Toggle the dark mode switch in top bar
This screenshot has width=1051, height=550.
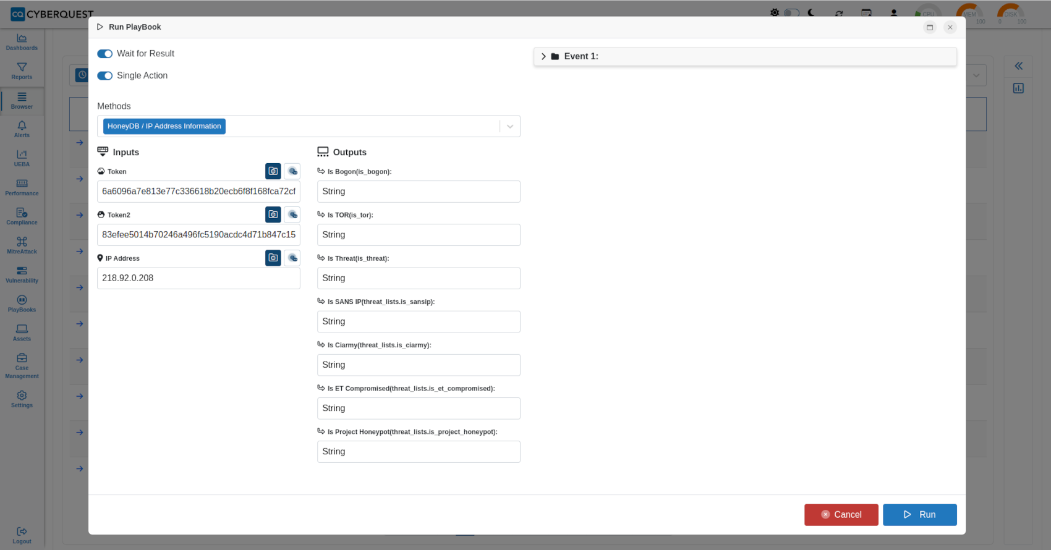(791, 12)
